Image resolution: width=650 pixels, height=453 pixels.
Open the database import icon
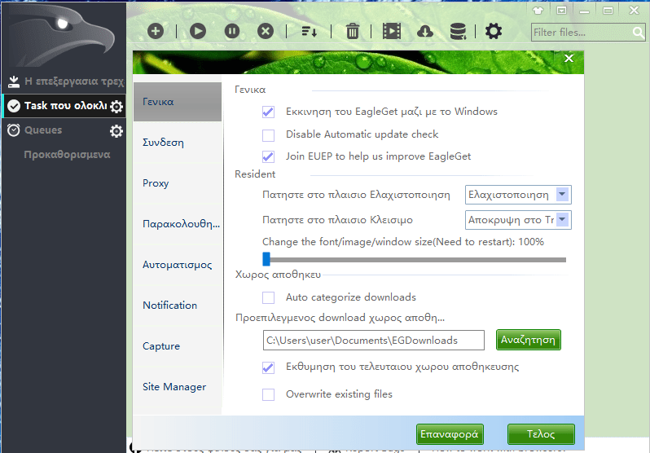(x=458, y=31)
